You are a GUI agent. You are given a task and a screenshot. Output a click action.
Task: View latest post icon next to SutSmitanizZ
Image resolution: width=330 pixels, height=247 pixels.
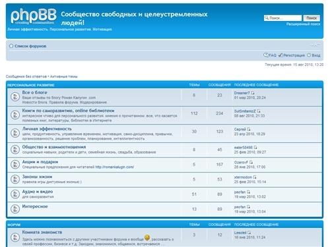point(259,111)
